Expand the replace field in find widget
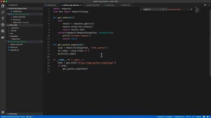Viewport: 211px width, 118px height. [x=141, y=10]
